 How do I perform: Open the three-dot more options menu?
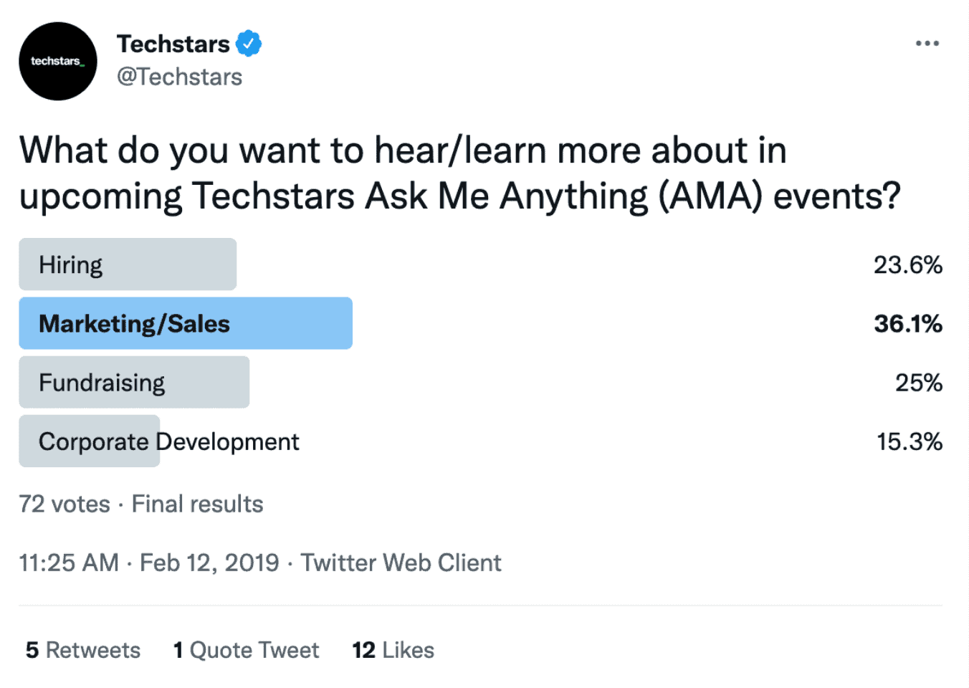pos(927,44)
